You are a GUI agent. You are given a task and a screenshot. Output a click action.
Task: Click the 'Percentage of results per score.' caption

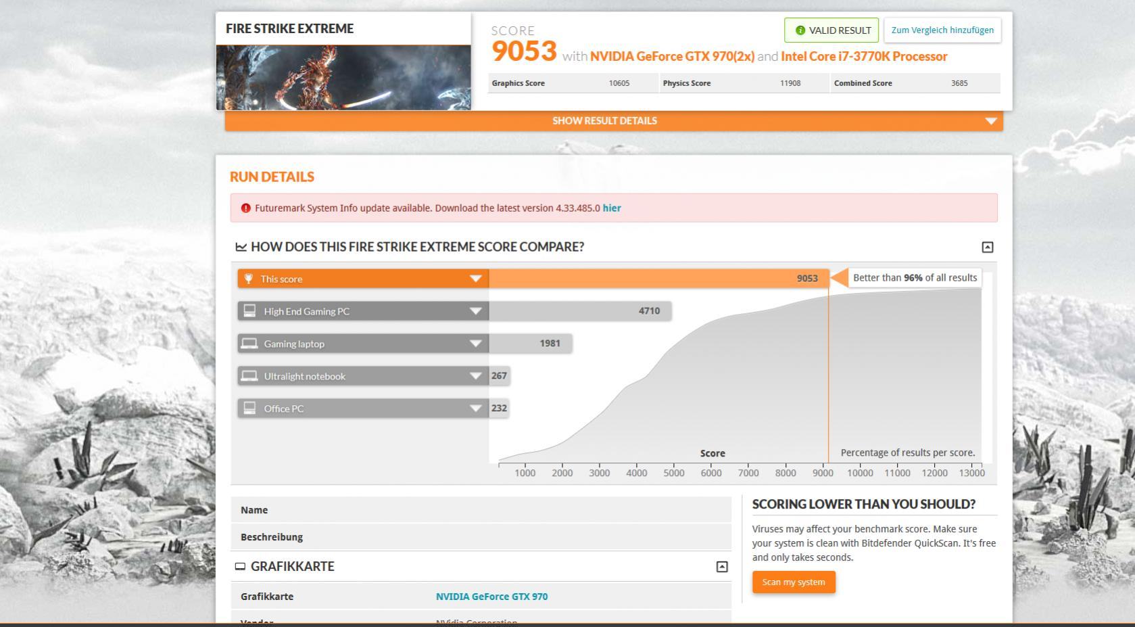(908, 453)
